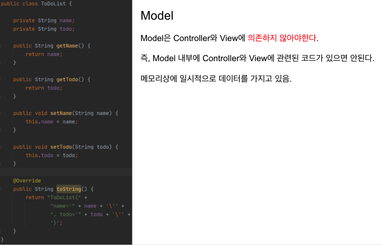The height and width of the screenshot is (245, 382).
Task: Click the getTodo() method signature
Action: [51, 80]
